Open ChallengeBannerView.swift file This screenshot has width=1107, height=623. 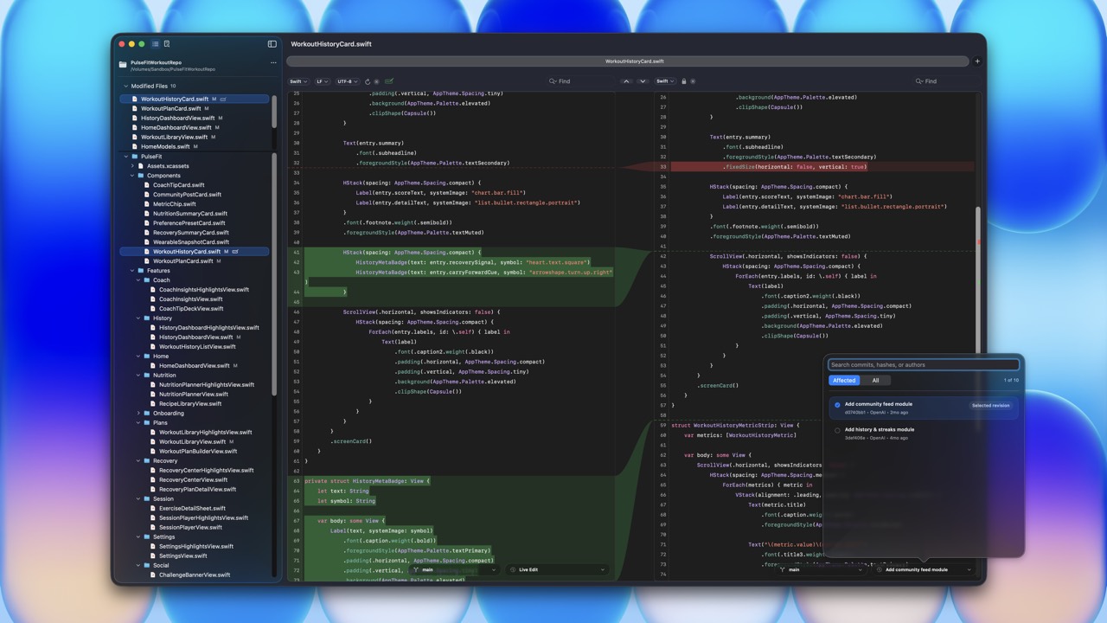195,575
